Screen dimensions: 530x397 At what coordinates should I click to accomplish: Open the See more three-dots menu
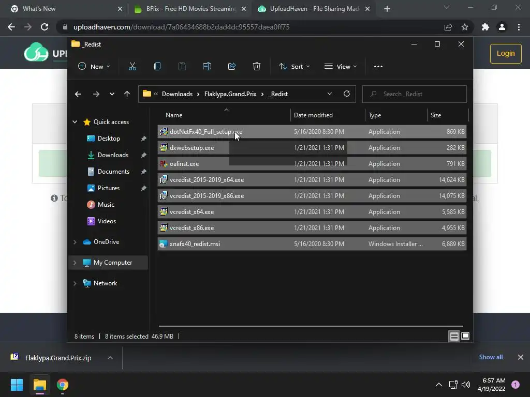coord(378,67)
